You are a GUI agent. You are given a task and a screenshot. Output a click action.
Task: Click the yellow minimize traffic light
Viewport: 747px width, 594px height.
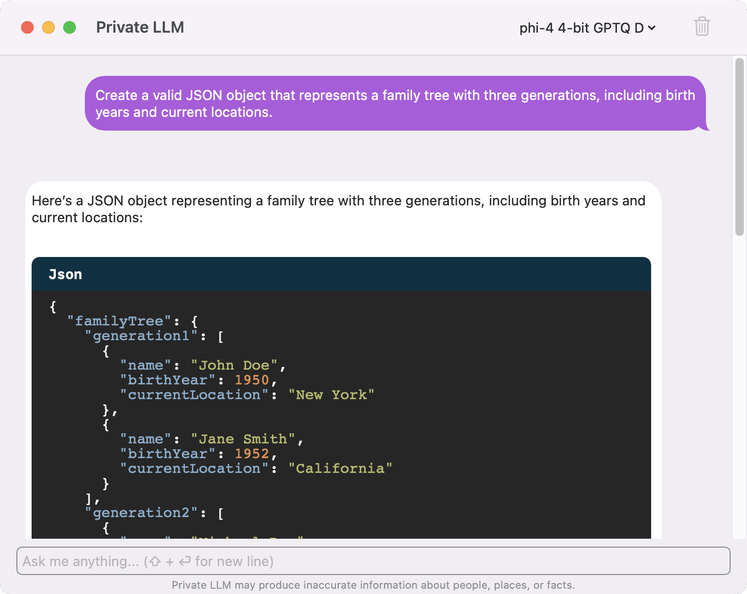click(x=48, y=27)
